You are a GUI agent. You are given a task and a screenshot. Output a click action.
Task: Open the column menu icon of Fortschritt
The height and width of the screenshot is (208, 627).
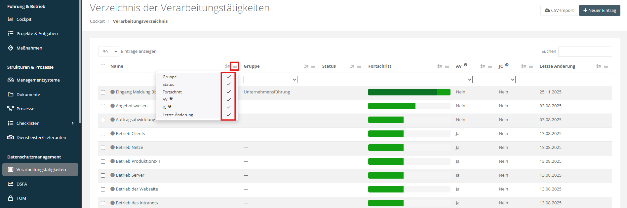[x=447, y=66]
